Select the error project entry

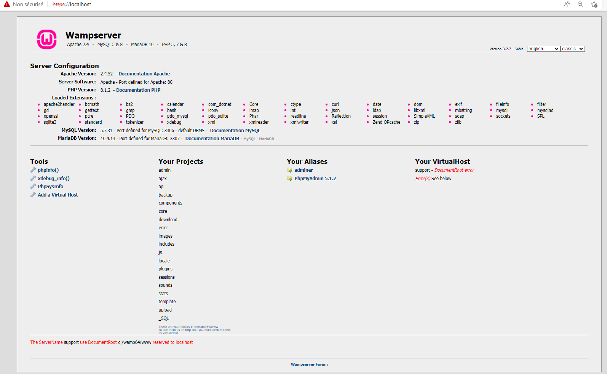point(163,228)
